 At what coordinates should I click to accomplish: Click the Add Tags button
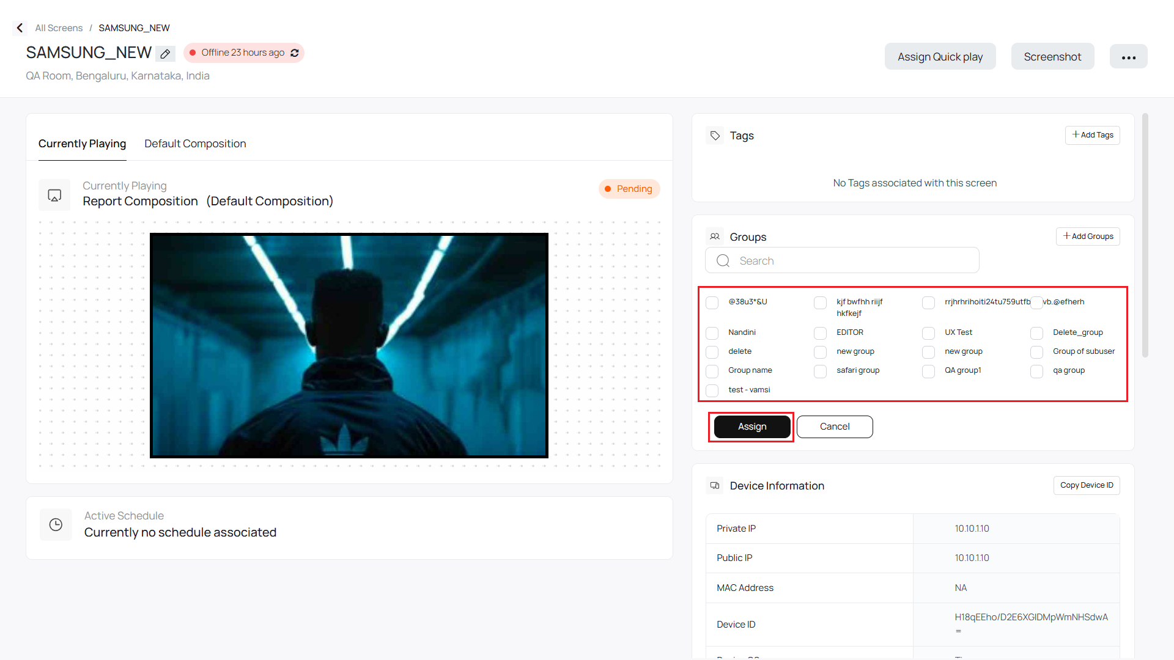(1092, 135)
